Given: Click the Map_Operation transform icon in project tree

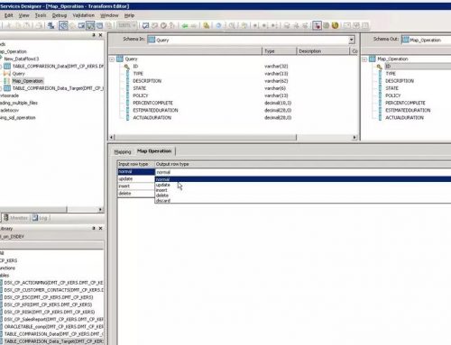Looking at the screenshot, I should coord(7,81).
